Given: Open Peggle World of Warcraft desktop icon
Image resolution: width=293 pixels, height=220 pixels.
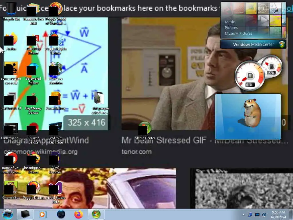Looking at the screenshot, I should point(56,13).
